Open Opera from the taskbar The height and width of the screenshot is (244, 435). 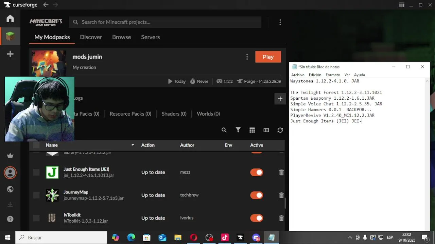coord(193,238)
